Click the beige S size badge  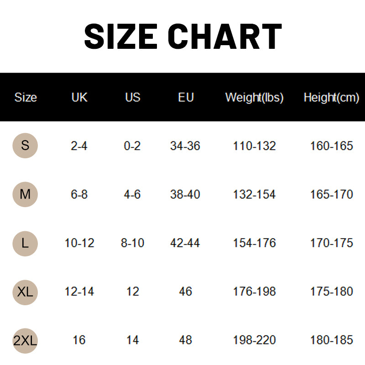coord(25,146)
